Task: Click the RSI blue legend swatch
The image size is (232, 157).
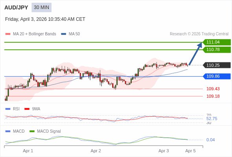Action: [x=8, y=109]
